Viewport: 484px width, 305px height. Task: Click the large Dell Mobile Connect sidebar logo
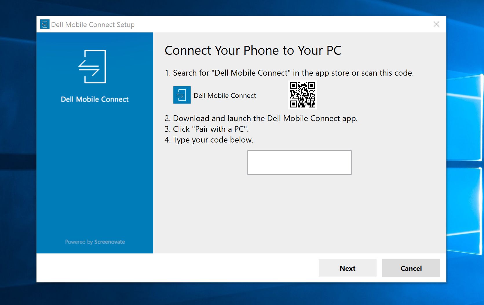coord(92,67)
